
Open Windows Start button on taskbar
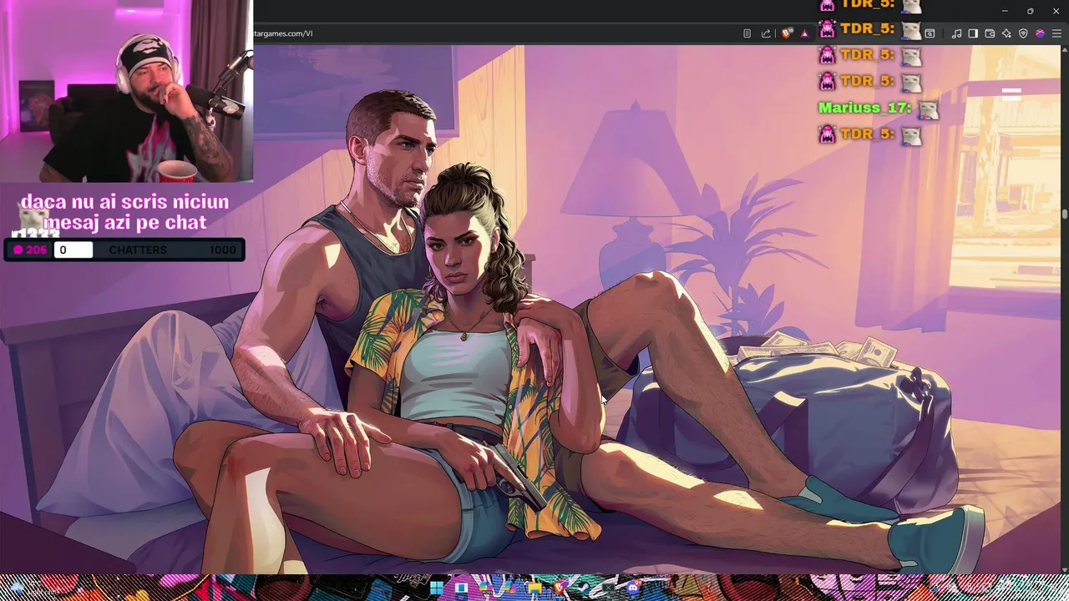(437, 588)
